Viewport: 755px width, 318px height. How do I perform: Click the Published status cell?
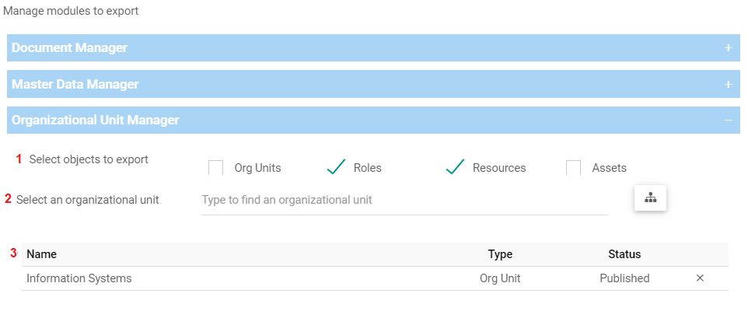click(624, 278)
